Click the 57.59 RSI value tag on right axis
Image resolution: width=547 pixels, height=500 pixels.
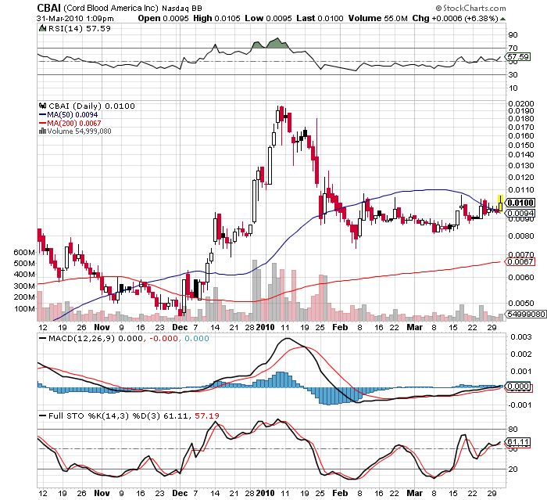[x=518, y=56]
